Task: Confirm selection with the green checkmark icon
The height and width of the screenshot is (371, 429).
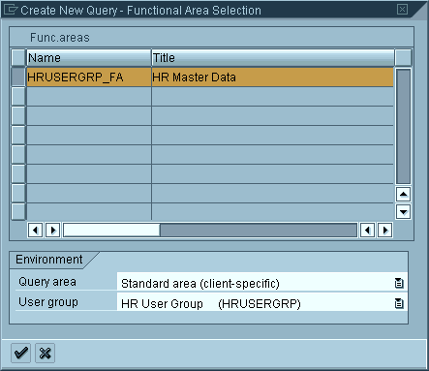Action: coord(20,353)
